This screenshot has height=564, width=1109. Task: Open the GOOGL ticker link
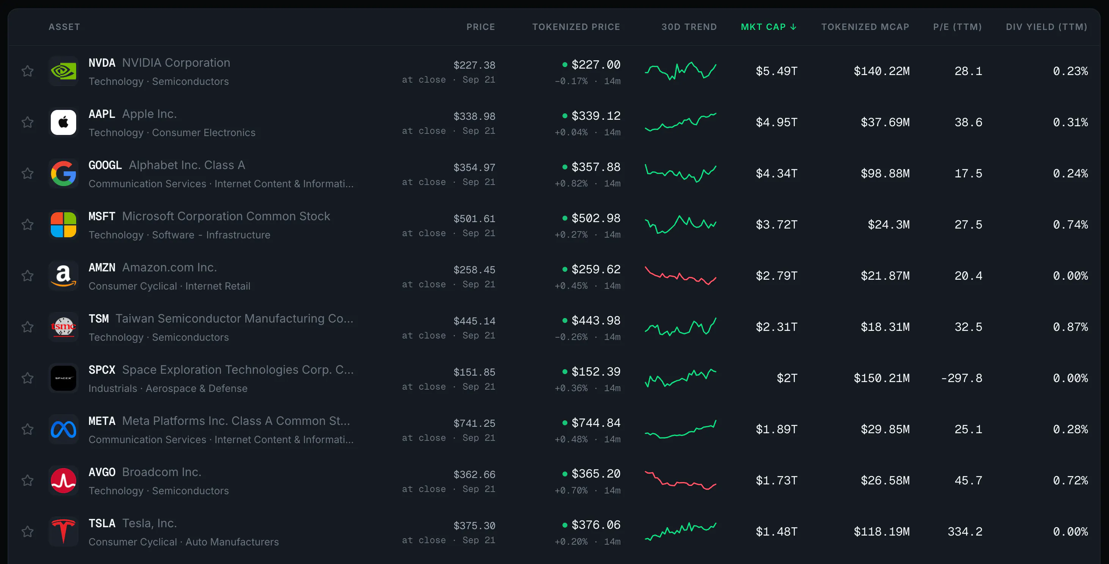point(105,165)
